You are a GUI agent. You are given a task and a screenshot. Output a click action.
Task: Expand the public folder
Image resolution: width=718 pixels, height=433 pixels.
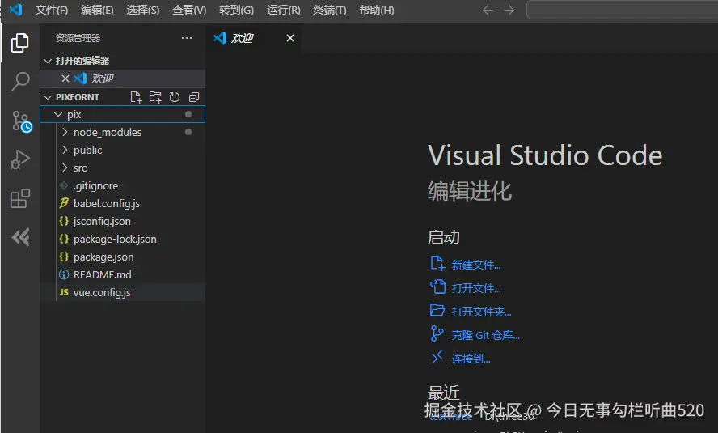(x=65, y=150)
